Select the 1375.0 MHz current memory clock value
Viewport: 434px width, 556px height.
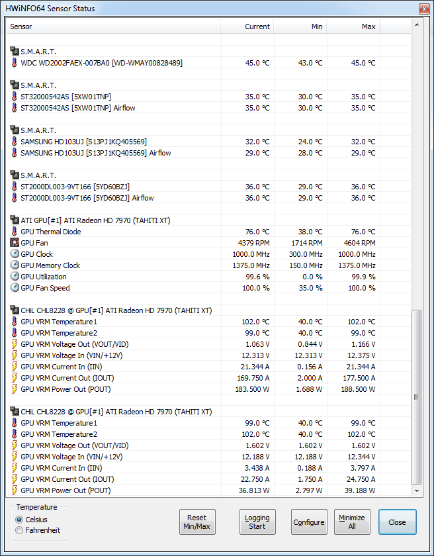pyautogui.click(x=251, y=265)
